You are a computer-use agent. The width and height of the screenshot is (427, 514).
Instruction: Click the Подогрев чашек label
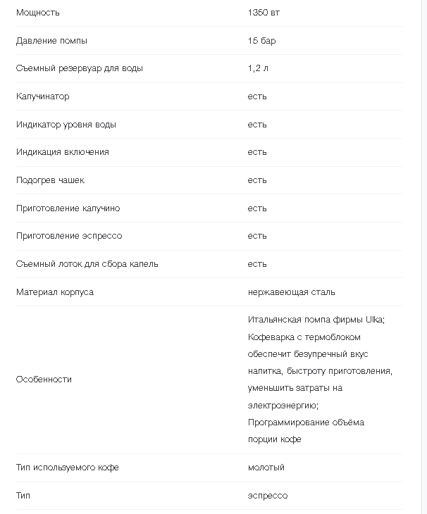tap(50, 180)
